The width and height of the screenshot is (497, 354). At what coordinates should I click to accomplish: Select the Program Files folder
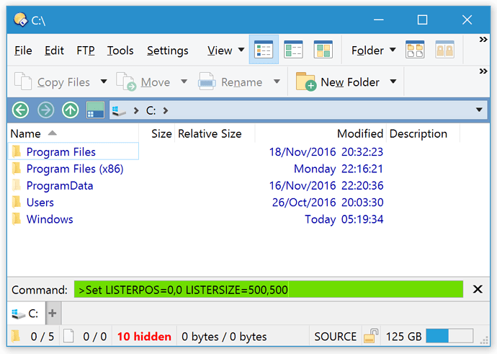(x=61, y=152)
